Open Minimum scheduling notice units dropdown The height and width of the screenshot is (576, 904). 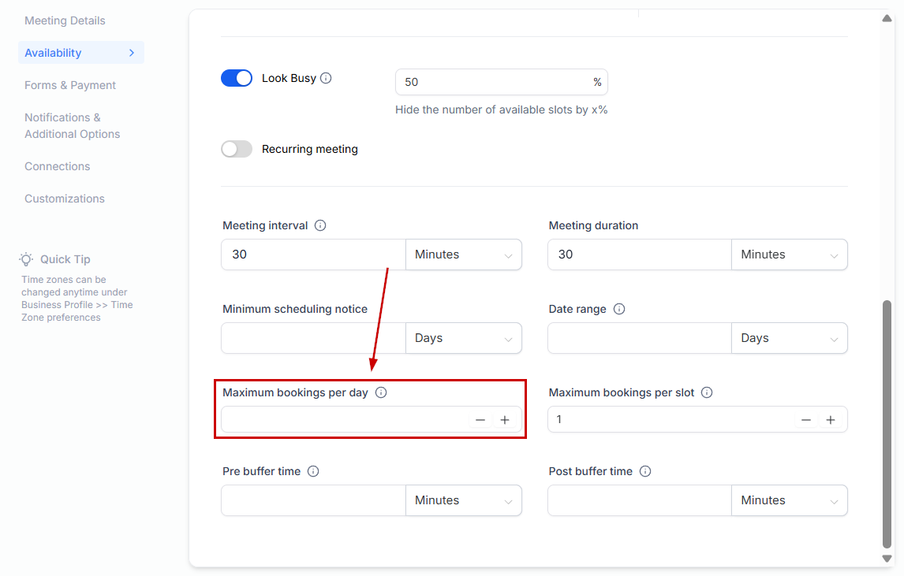click(x=463, y=338)
